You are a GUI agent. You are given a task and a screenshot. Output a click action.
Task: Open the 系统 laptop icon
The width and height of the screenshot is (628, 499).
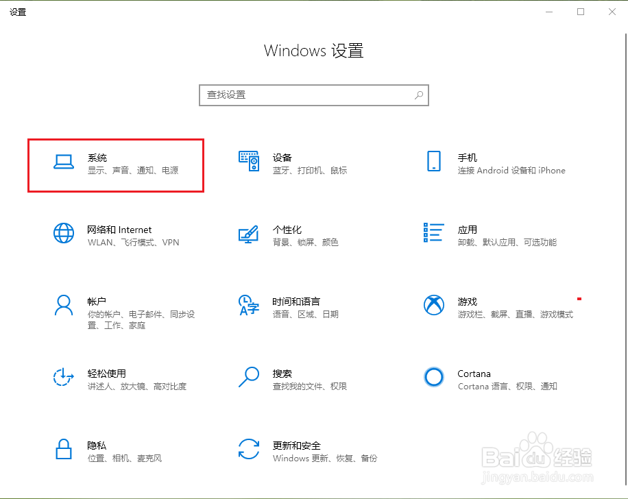(64, 162)
